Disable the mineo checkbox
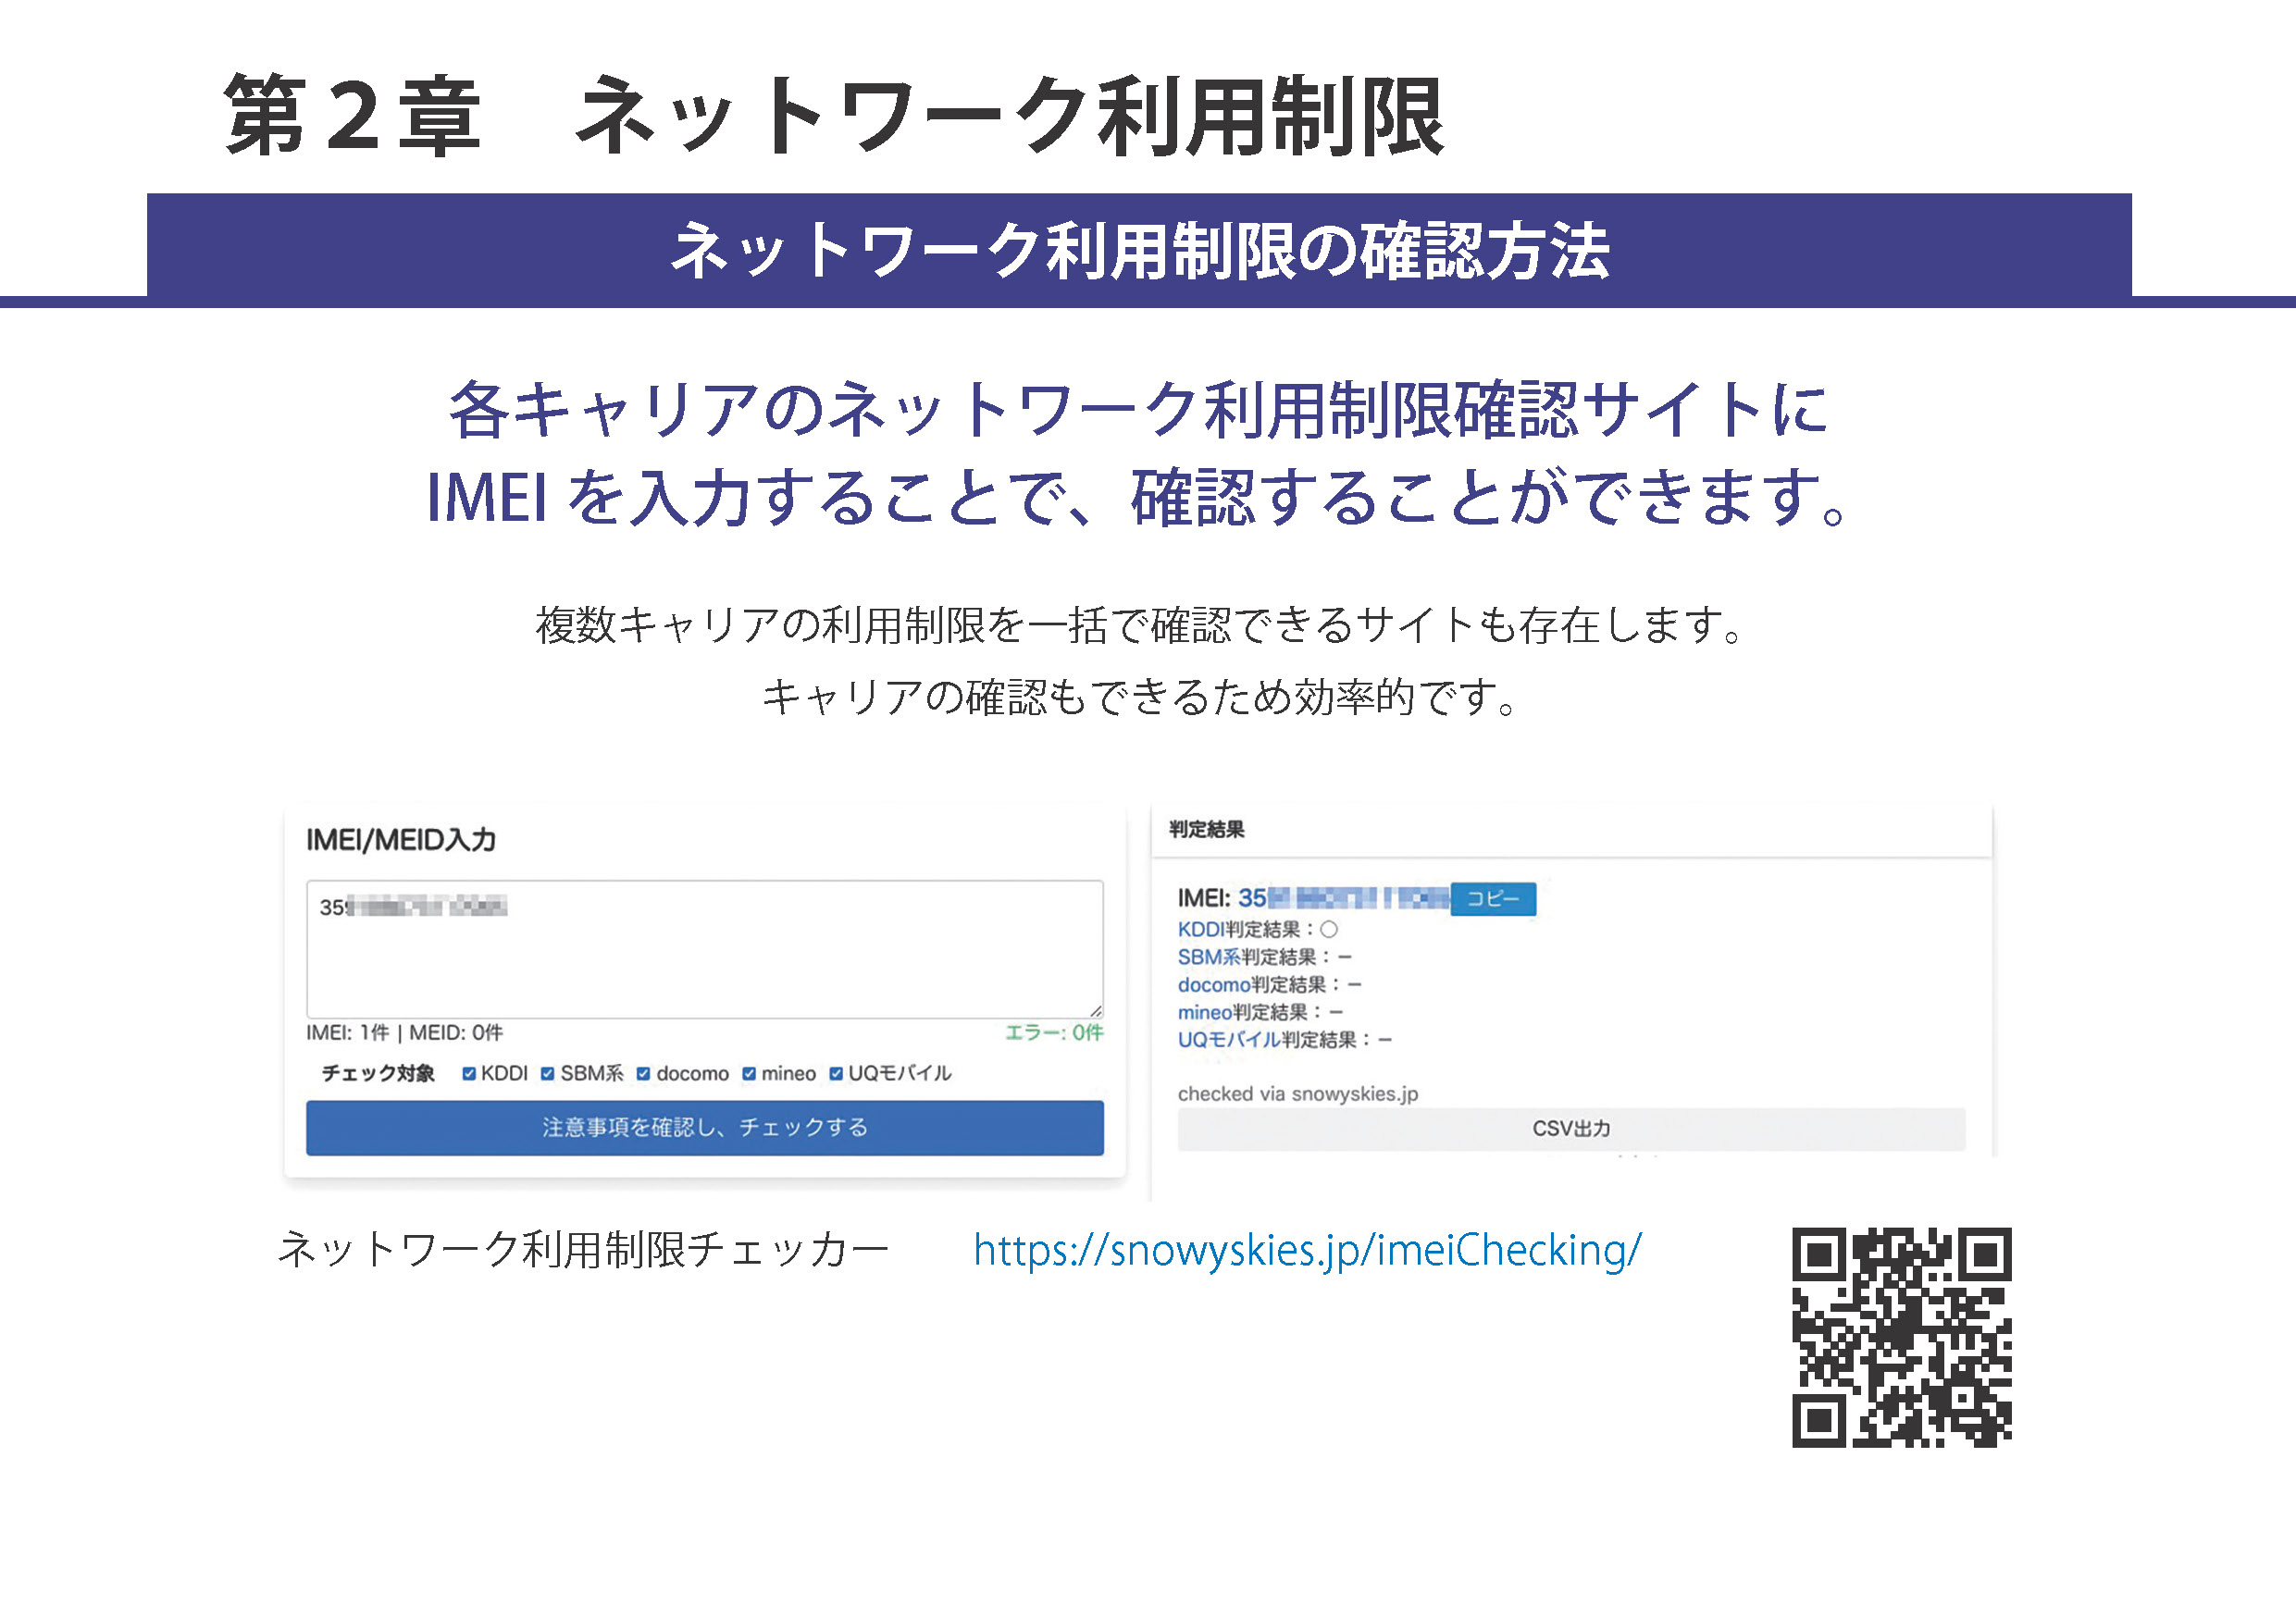 [749, 1073]
